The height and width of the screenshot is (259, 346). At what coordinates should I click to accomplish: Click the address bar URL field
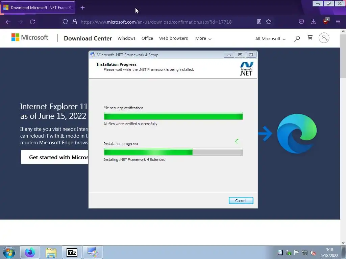156,22
